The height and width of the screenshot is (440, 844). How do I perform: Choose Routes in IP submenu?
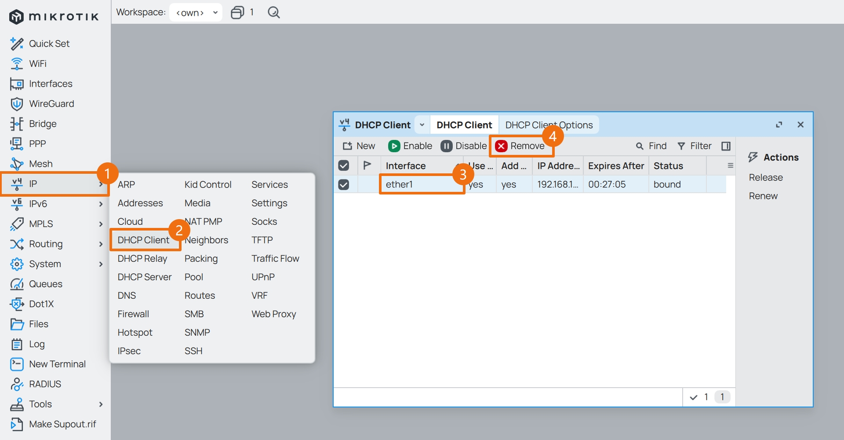pyautogui.click(x=200, y=296)
